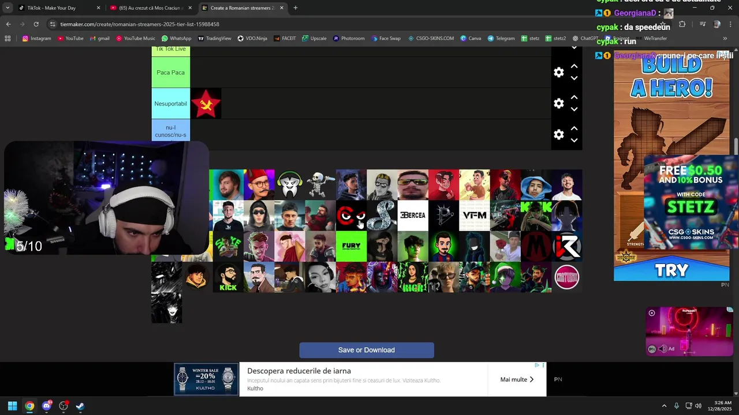Move Tik Tok Live tier down

574,48
